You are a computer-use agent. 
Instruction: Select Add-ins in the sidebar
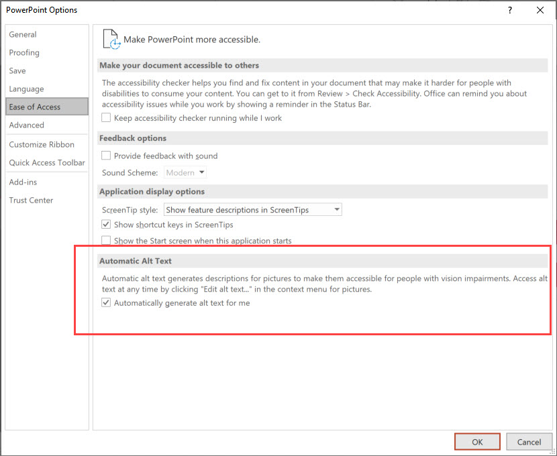[47, 182]
